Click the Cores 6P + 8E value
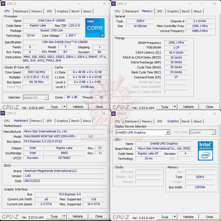Image resolution: width=221 pixels, height=221 pixels. pyautogui.click(x=72, y=97)
